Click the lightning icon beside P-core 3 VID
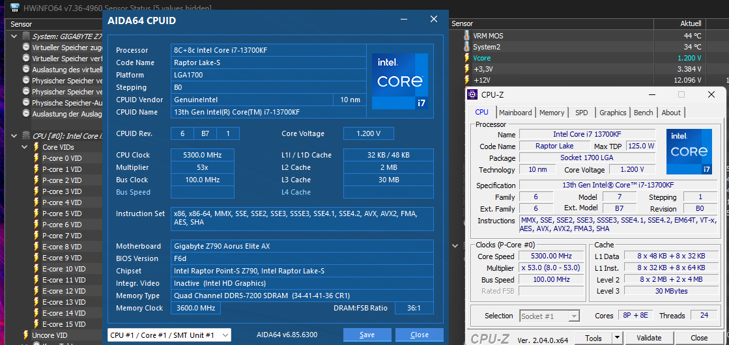This screenshot has height=345, width=729. coord(36,191)
